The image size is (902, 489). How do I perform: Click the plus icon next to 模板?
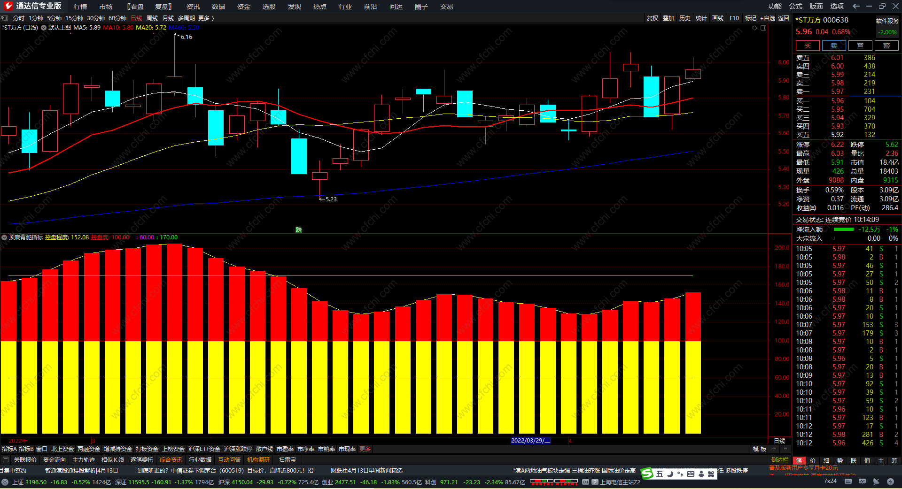click(x=774, y=449)
